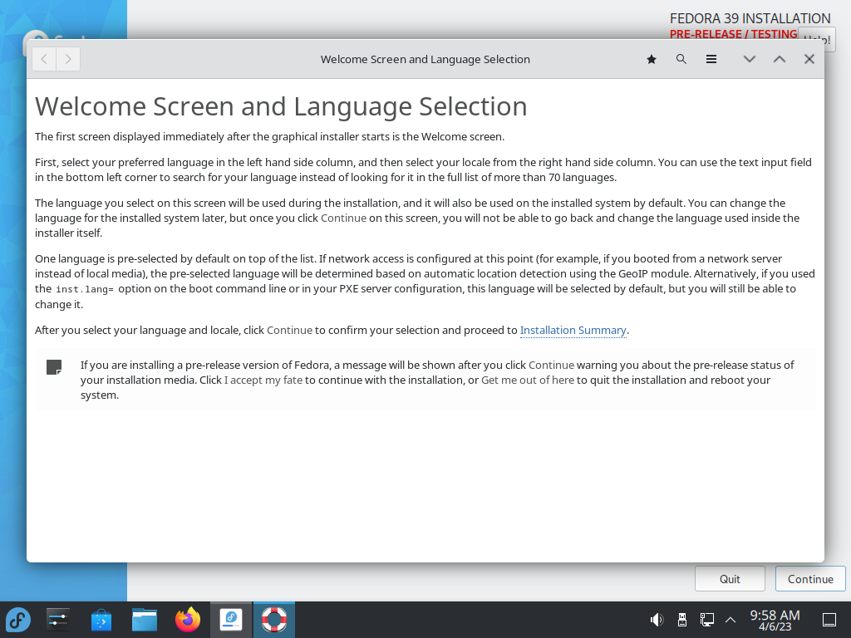Image resolution: width=851 pixels, height=638 pixels.
Task: Follow the Installation Summary link
Action: click(x=573, y=330)
